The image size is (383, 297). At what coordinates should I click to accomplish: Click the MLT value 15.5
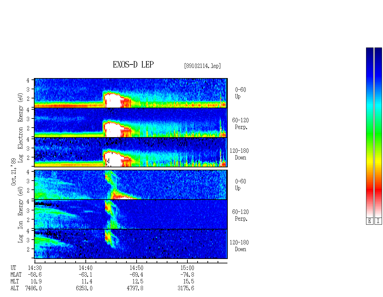tap(188, 282)
